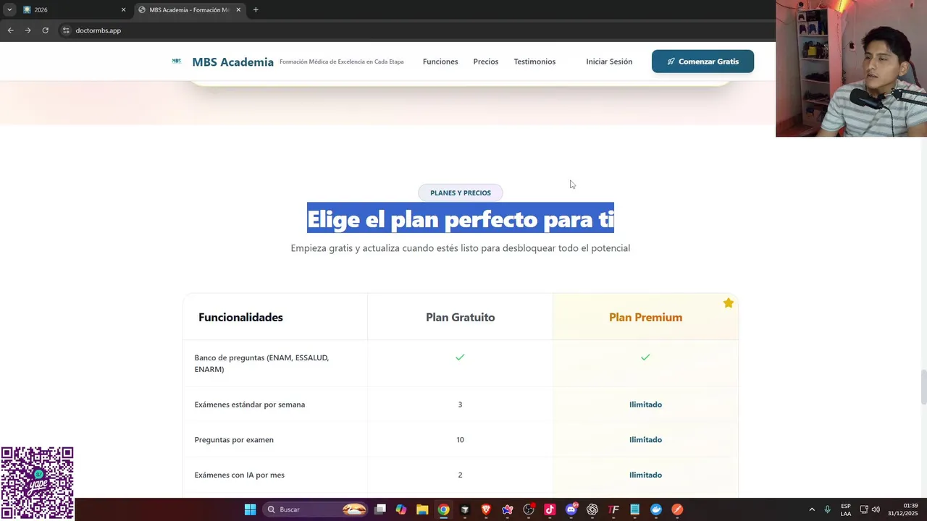Open Task View in the taskbar

click(380, 509)
